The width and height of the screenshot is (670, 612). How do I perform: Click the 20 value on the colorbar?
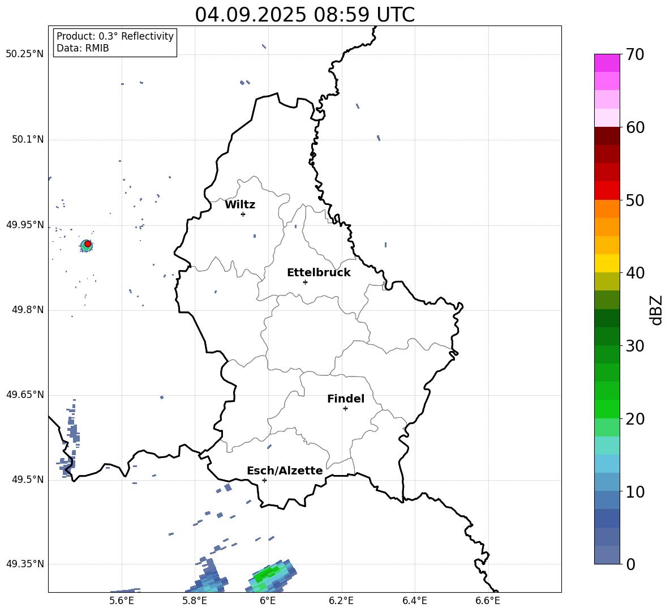[x=635, y=419]
